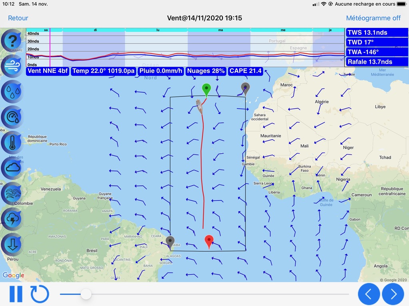
Task: Click the Sam. 14 nov. date text
Action: point(34,4)
